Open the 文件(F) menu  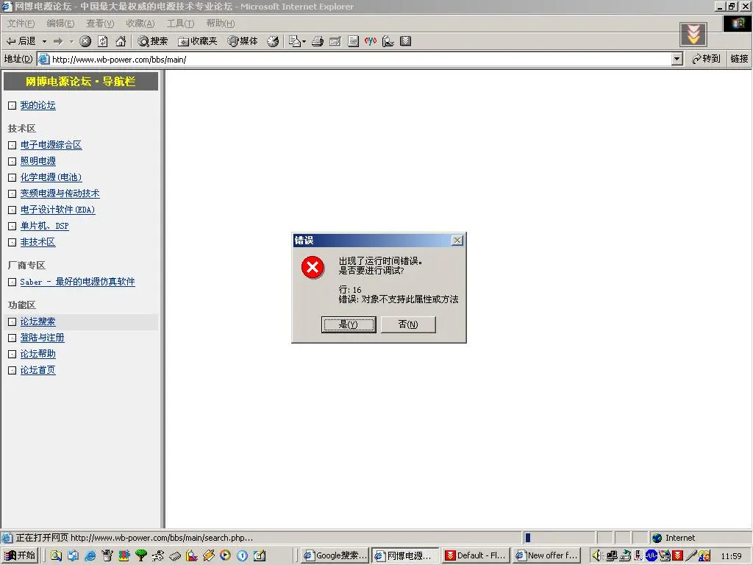pos(21,24)
